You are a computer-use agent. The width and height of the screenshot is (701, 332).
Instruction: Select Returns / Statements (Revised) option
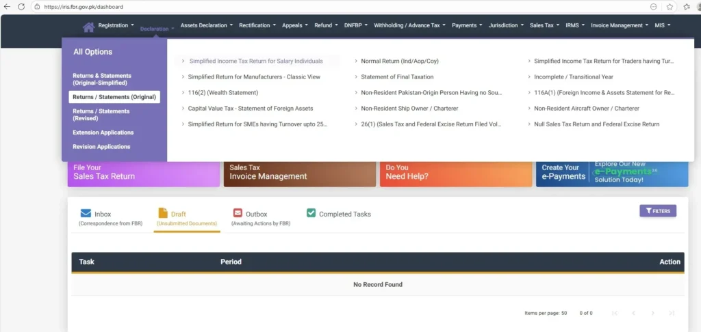click(101, 115)
